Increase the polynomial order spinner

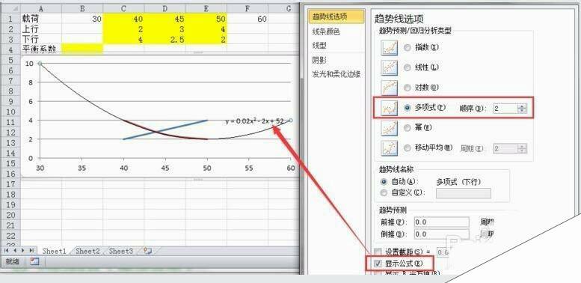[522, 106]
